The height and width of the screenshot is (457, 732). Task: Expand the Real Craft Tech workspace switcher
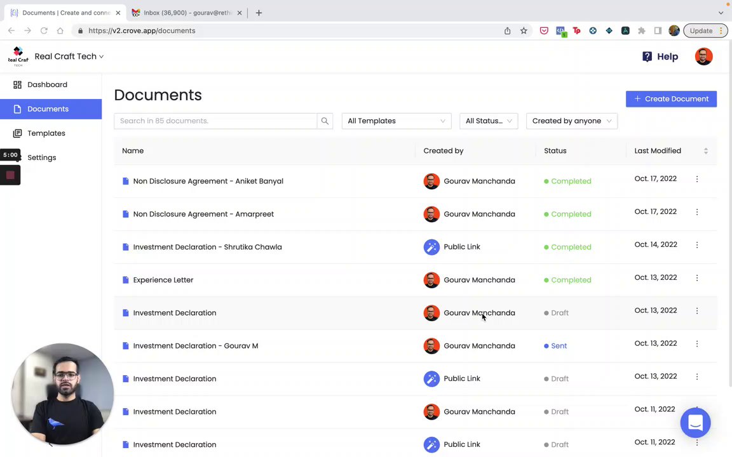point(69,56)
